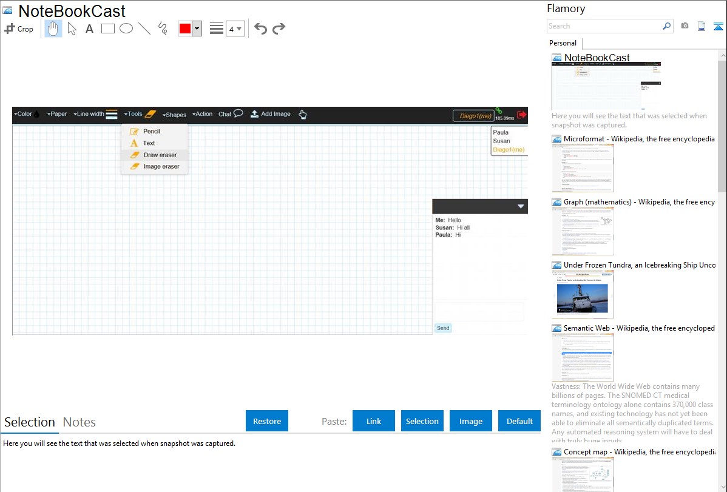727x492 pixels.
Task: Select Image eraser from the Tools menu
Action: (x=154, y=166)
